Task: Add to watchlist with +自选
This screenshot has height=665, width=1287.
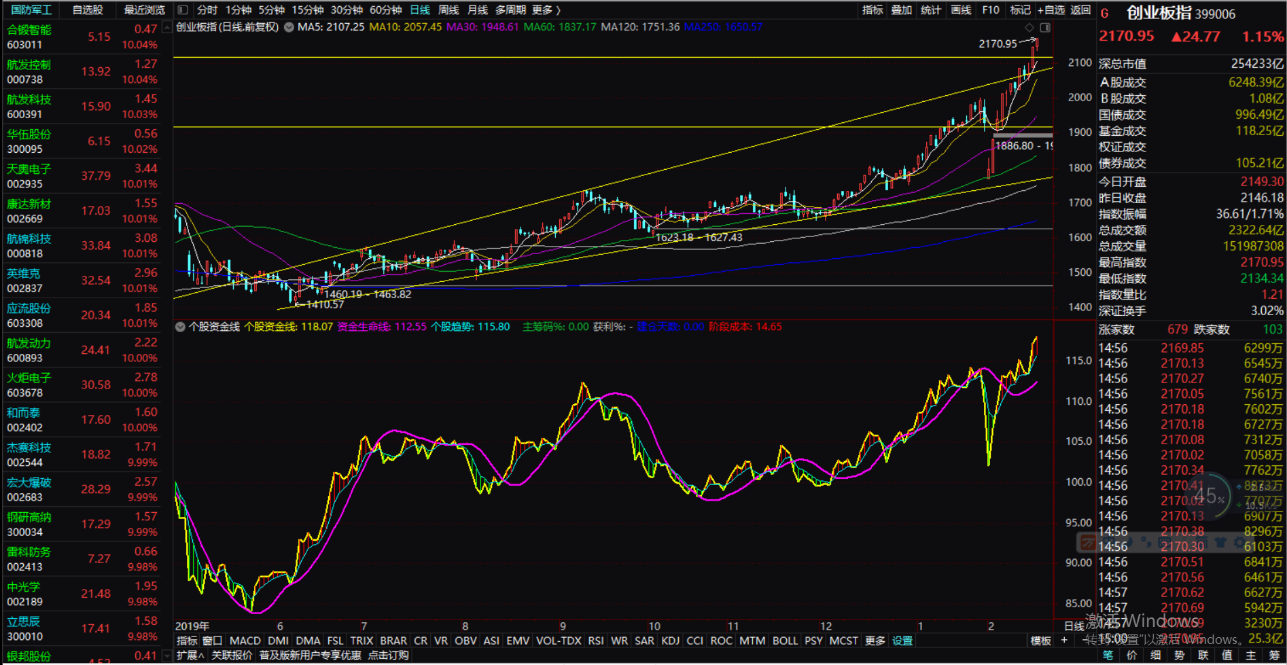Action: [1051, 10]
